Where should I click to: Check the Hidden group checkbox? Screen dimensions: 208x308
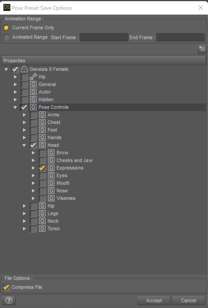tap(24, 100)
